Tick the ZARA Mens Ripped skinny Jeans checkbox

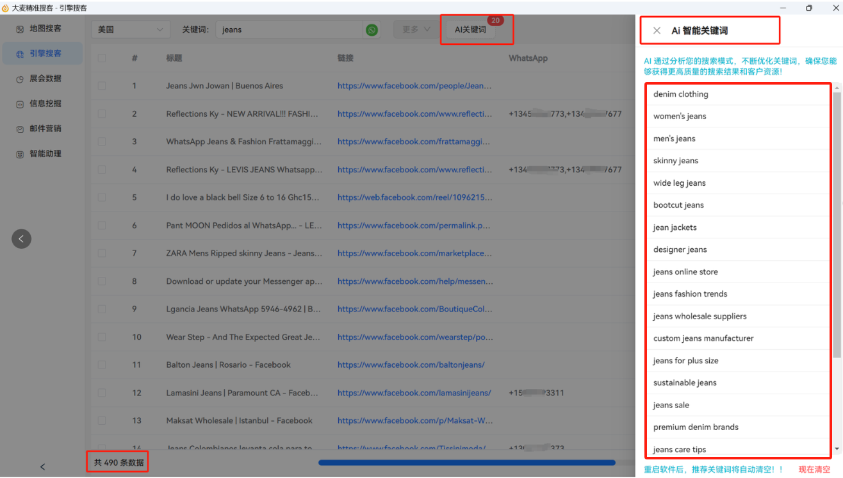[x=102, y=253]
